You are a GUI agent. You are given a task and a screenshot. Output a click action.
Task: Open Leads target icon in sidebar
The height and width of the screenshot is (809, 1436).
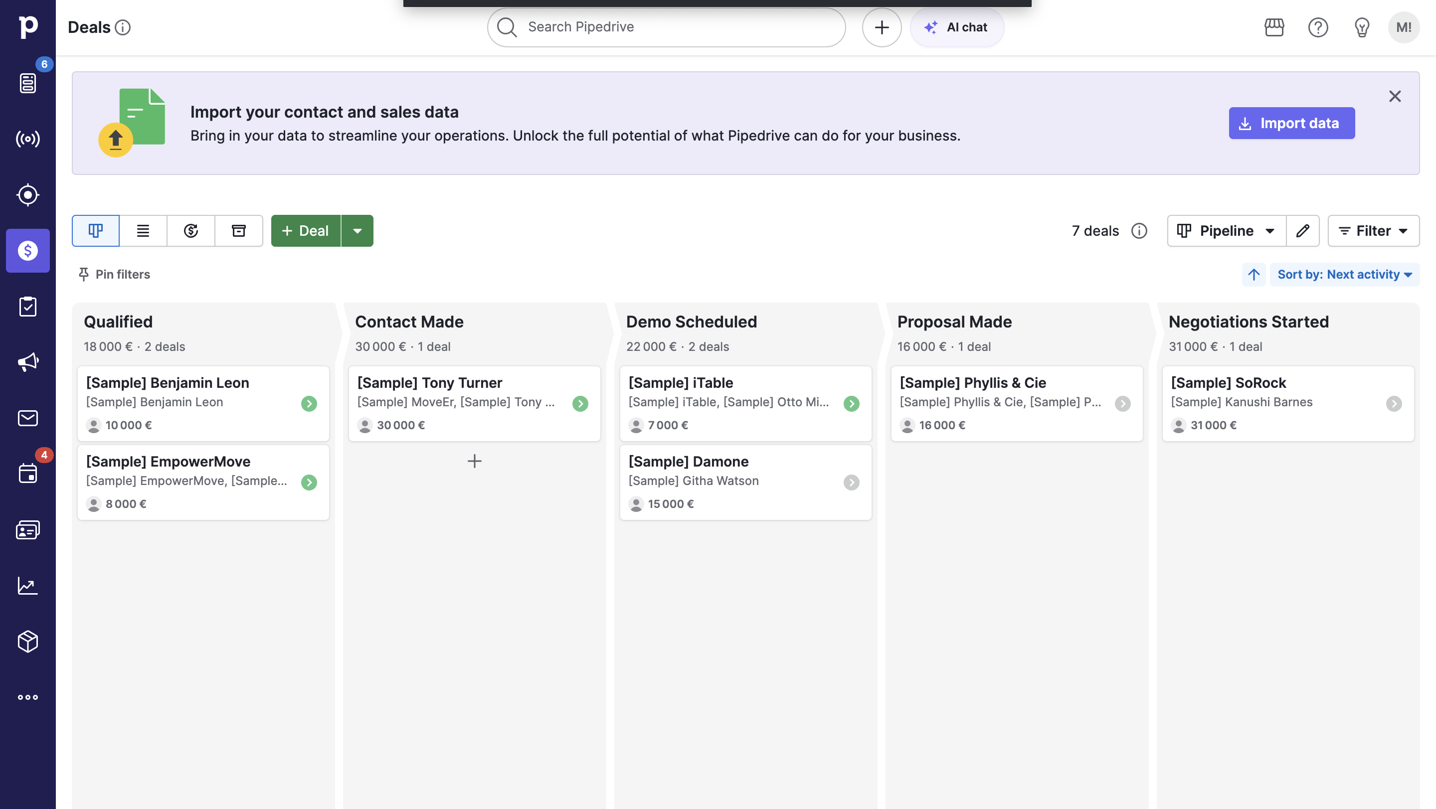click(28, 195)
